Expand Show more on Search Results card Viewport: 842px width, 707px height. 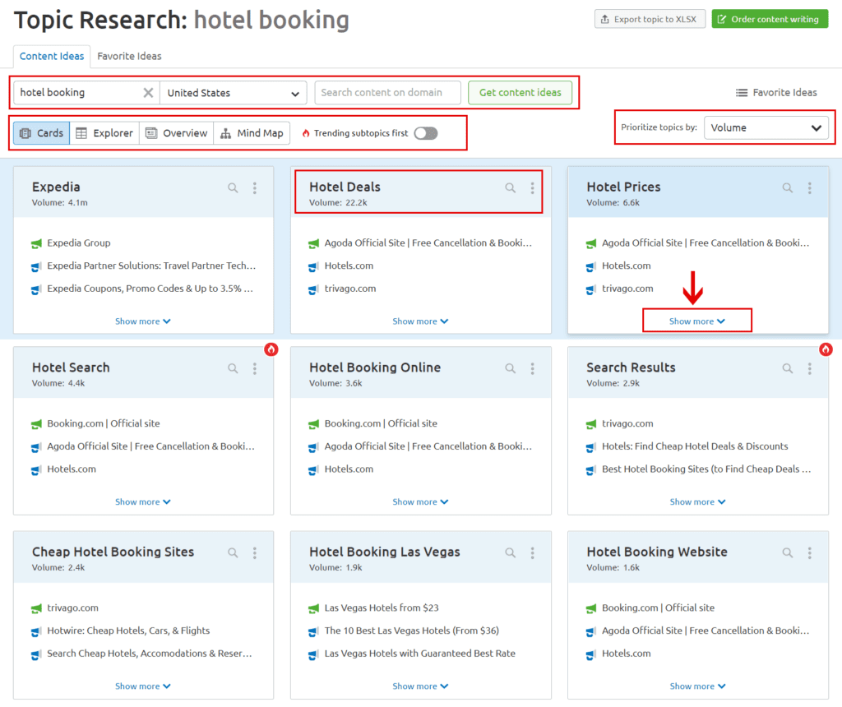click(697, 501)
